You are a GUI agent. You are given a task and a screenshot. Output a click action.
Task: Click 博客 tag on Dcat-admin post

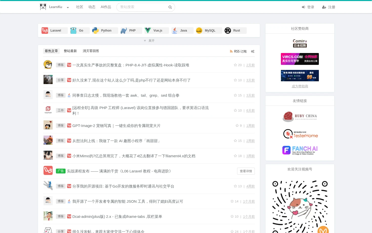(x=61, y=216)
